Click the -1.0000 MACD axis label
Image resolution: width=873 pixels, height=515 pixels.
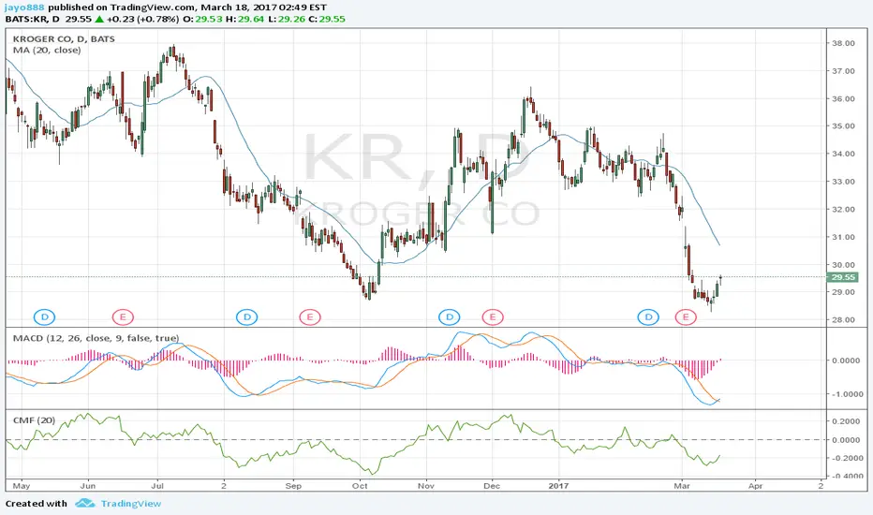[x=847, y=393]
